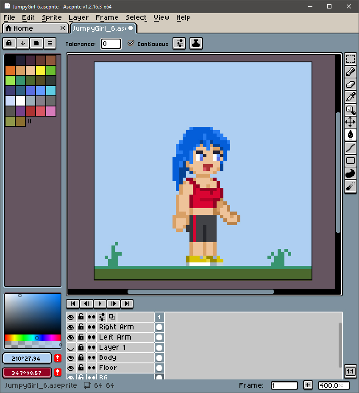359x393 pixels.
Task: Click the foreground color warning icon
Action: (58, 358)
